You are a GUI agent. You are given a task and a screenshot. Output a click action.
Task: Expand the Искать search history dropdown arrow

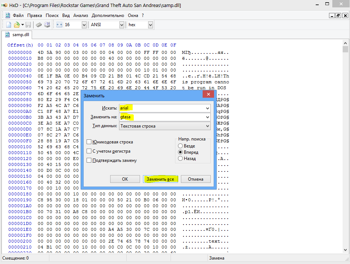pos(207,108)
